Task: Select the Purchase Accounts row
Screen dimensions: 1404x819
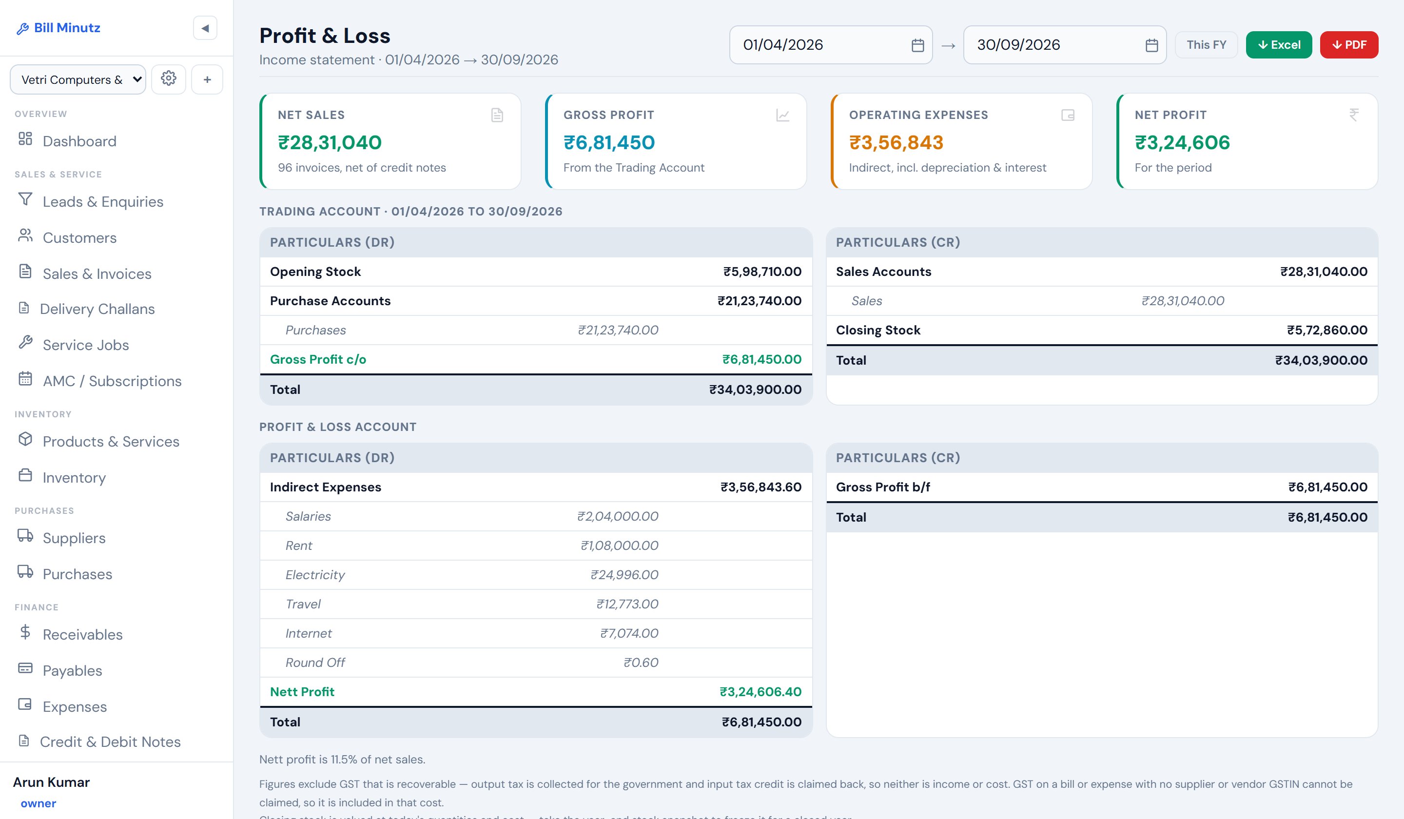Action: pyautogui.click(x=536, y=301)
